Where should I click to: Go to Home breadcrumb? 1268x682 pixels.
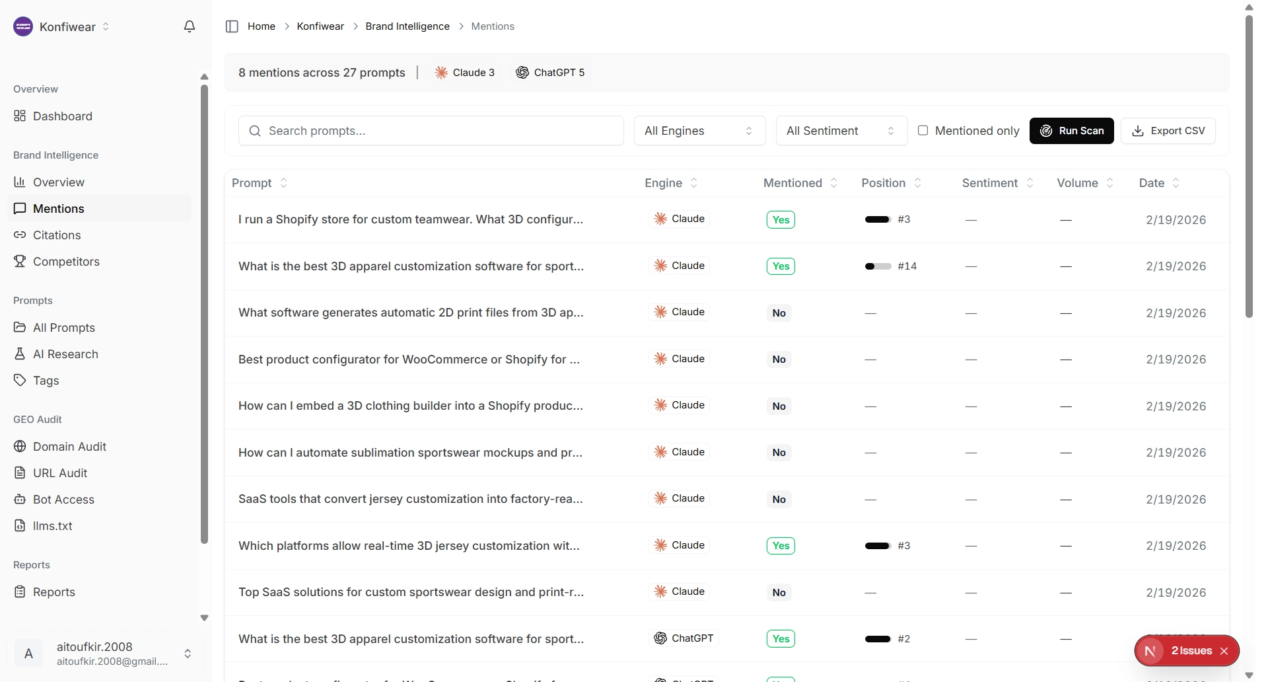[x=262, y=26]
